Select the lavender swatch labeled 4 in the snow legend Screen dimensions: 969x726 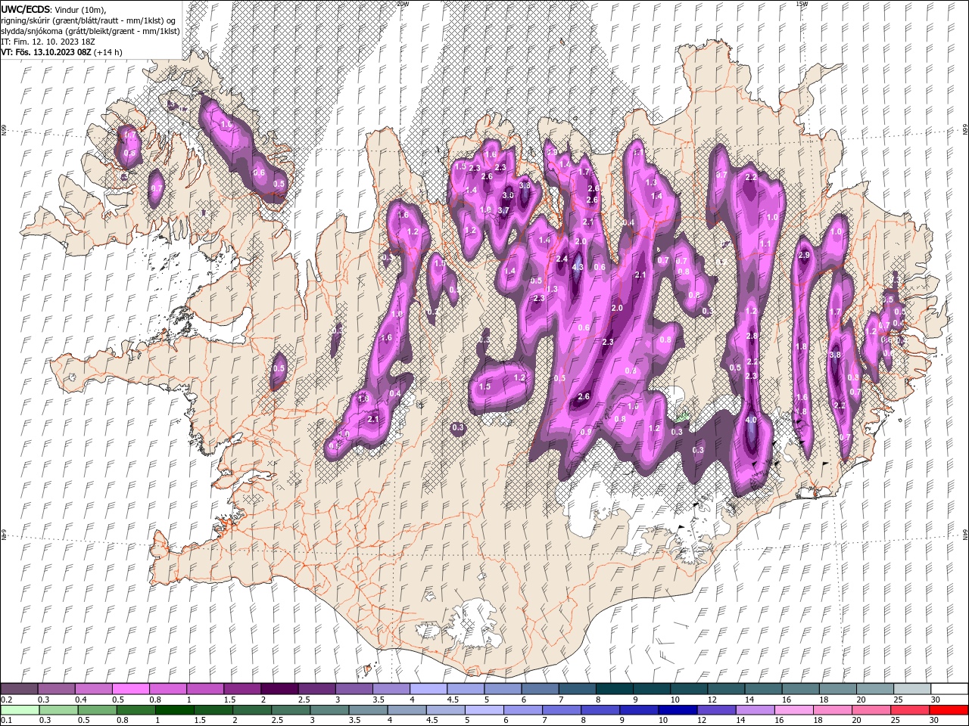428,688
